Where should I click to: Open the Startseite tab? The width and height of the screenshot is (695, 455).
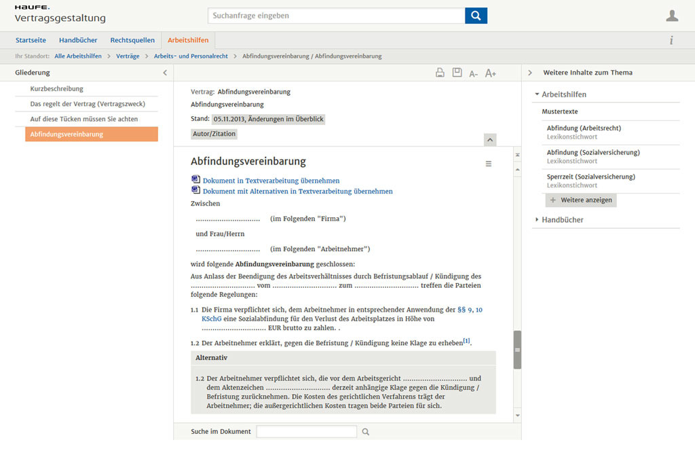pyautogui.click(x=31, y=40)
